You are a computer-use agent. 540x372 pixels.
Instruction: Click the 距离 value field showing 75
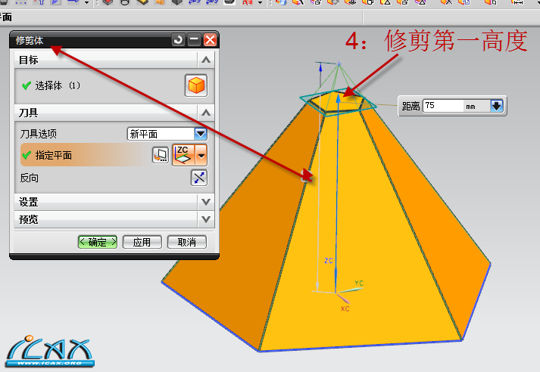443,106
